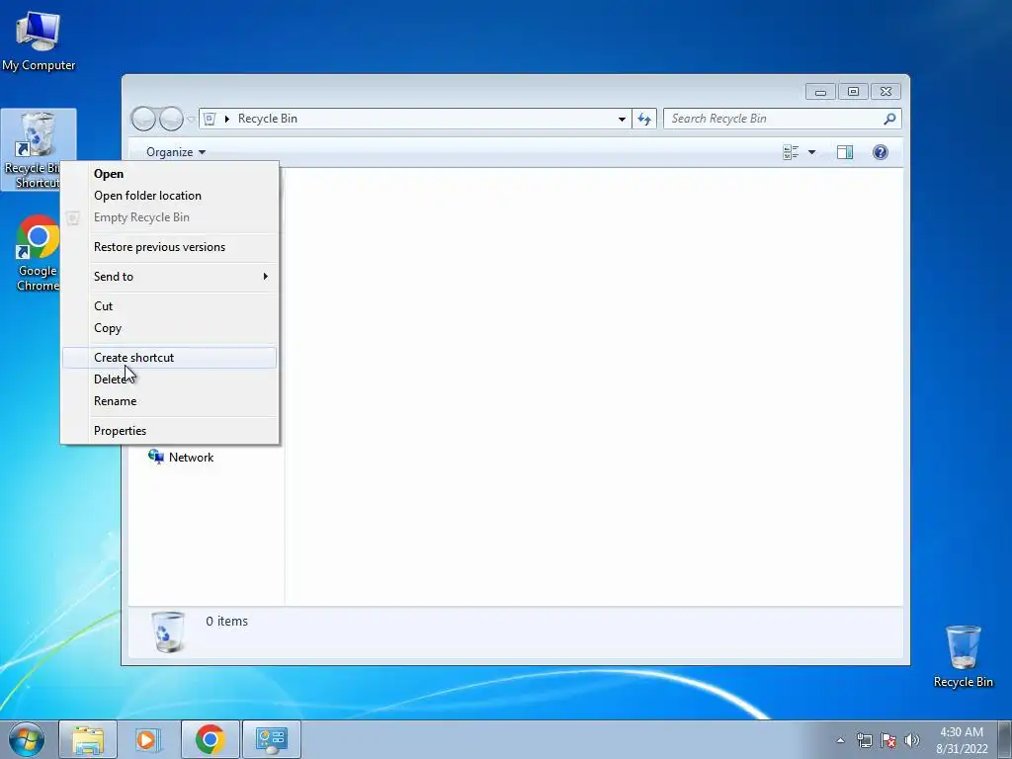Open Windows Explorer from the taskbar
The width and height of the screenshot is (1012, 759).
(x=88, y=739)
